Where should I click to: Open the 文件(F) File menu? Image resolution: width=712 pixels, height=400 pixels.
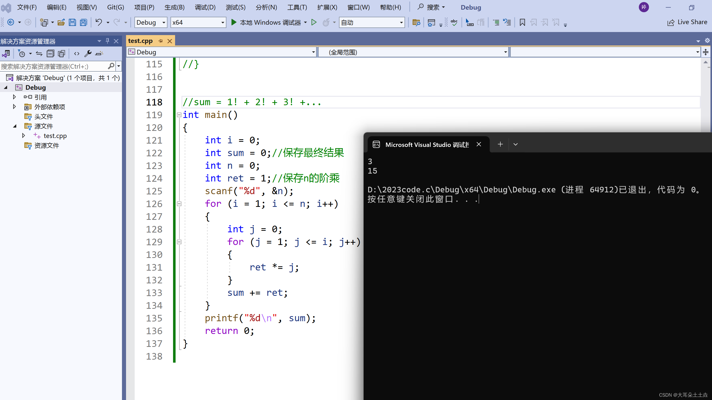click(28, 7)
